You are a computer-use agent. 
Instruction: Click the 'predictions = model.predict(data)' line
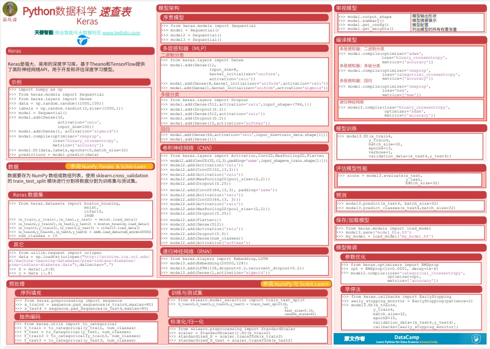pos(54,155)
